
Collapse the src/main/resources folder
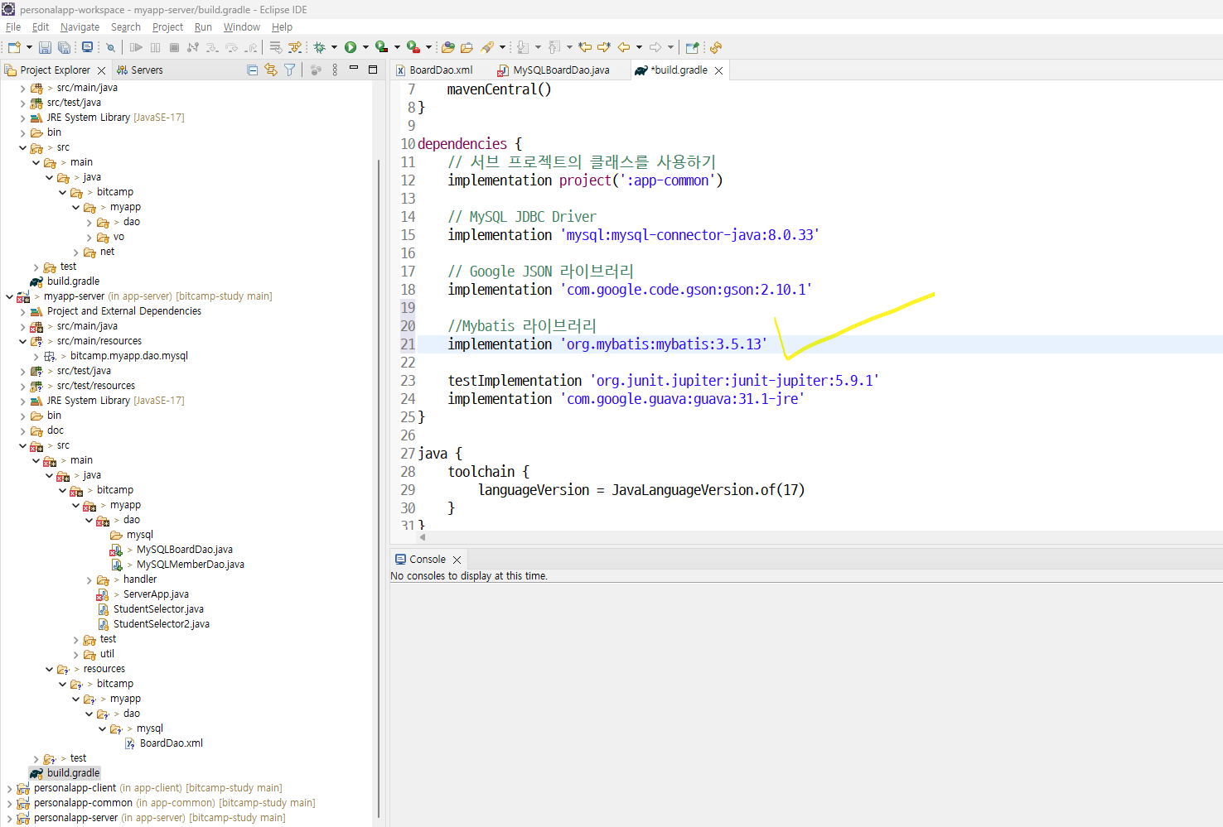22,341
